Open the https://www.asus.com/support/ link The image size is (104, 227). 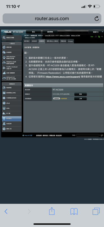[63, 77]
